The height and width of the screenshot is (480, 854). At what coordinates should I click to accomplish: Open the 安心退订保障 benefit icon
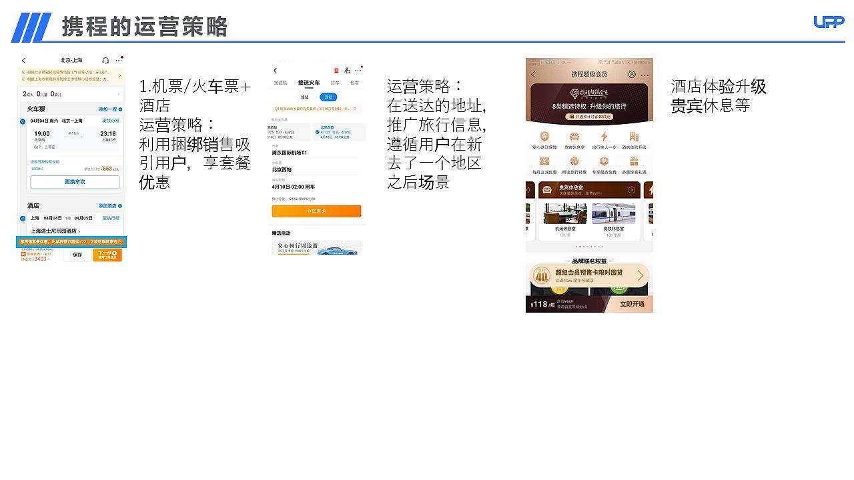[x=544, y=137]
